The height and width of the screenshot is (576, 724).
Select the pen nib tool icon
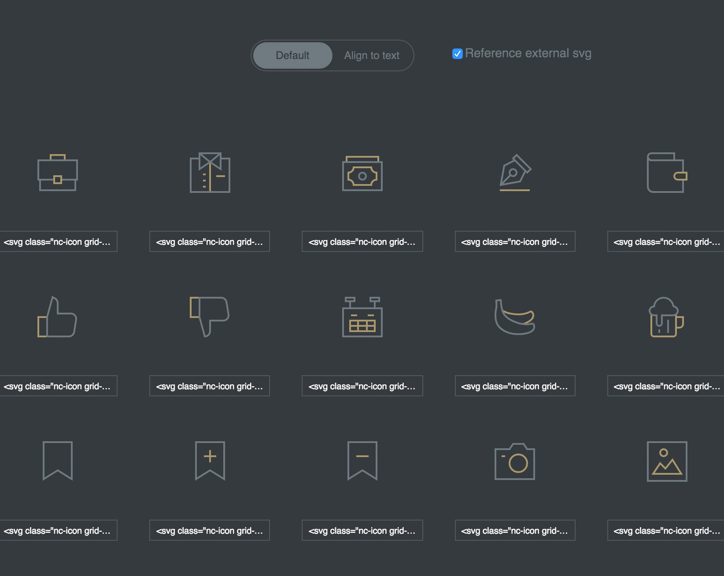pos(515,173)
